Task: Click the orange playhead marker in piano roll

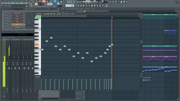Action: 112,18
